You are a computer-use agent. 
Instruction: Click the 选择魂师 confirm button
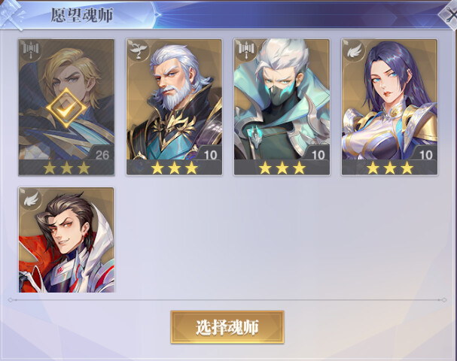(x=227, y=327)
